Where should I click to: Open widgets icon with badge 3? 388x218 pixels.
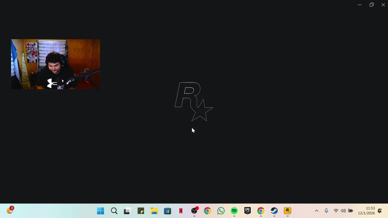[x=10, y=210]
